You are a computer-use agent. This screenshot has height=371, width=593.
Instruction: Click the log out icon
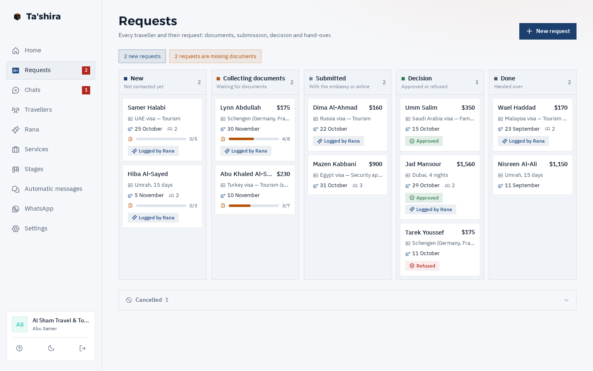point(82,348)
